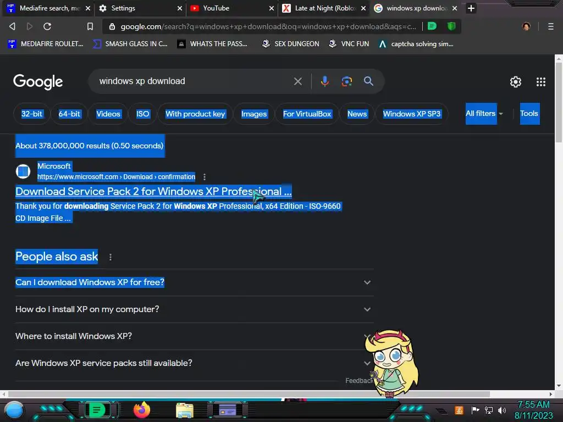Screen dimensions: 563x422
Task: Bookmark this page with the bookmark icon
Action: pyautogui.click(x=90, y=26)
